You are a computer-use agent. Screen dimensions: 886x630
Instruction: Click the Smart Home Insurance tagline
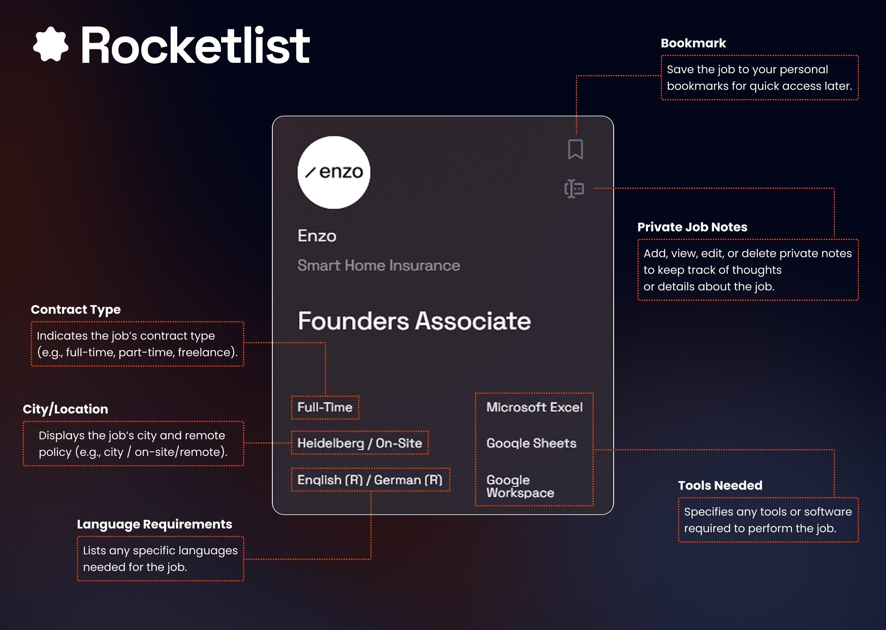(379, 265)
